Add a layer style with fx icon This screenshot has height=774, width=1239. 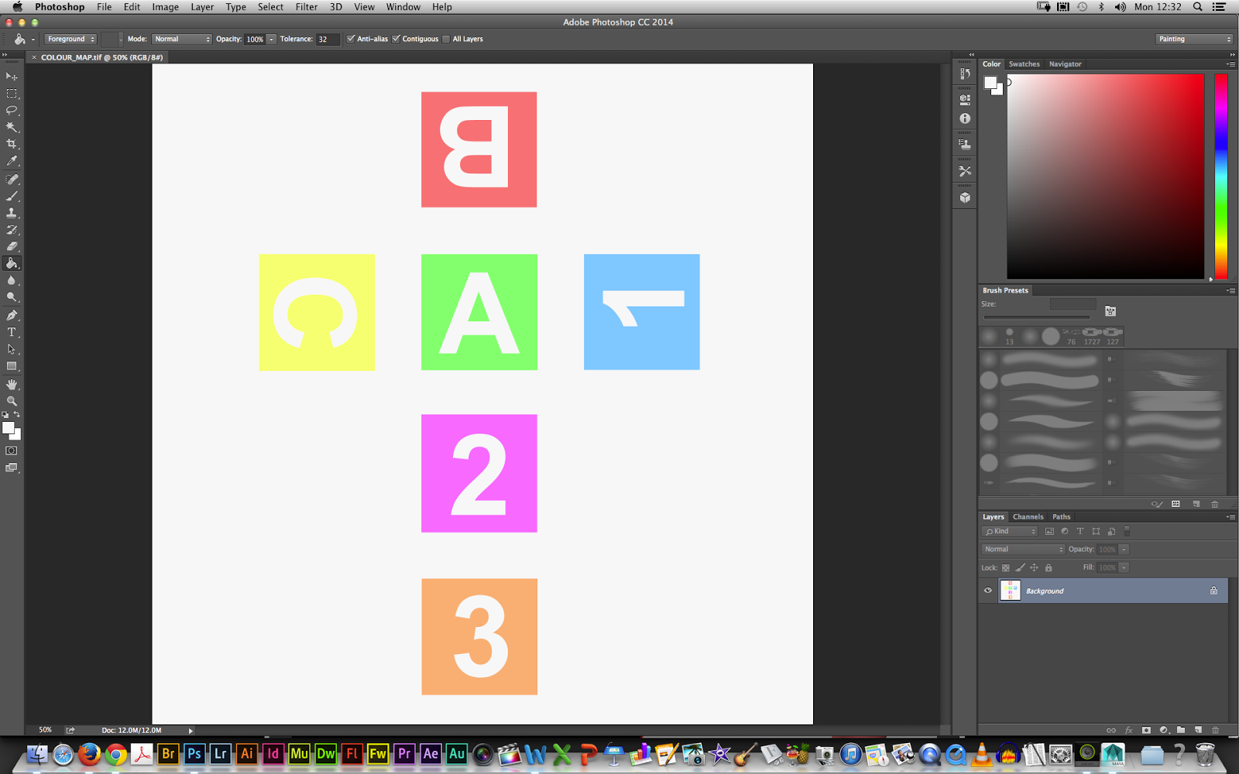pos(1129,730)
